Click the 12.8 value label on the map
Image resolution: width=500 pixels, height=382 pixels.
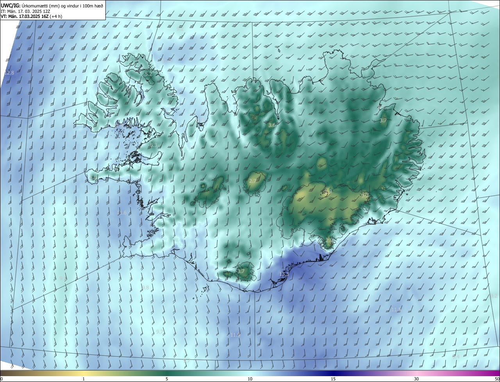tap(9, 73)
